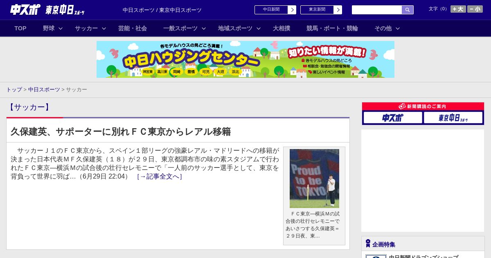The width and height of the screenshot is (491, 258).
Task: Click the 中日スポーツ / 東京中日スポーツ header text
Action: click(162, 10)
